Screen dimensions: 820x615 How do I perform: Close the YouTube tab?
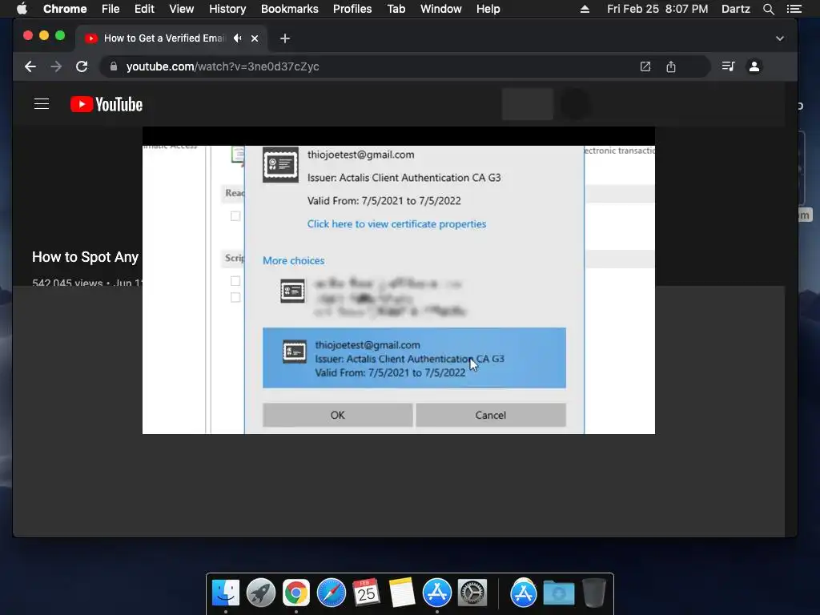coord(255,38)
